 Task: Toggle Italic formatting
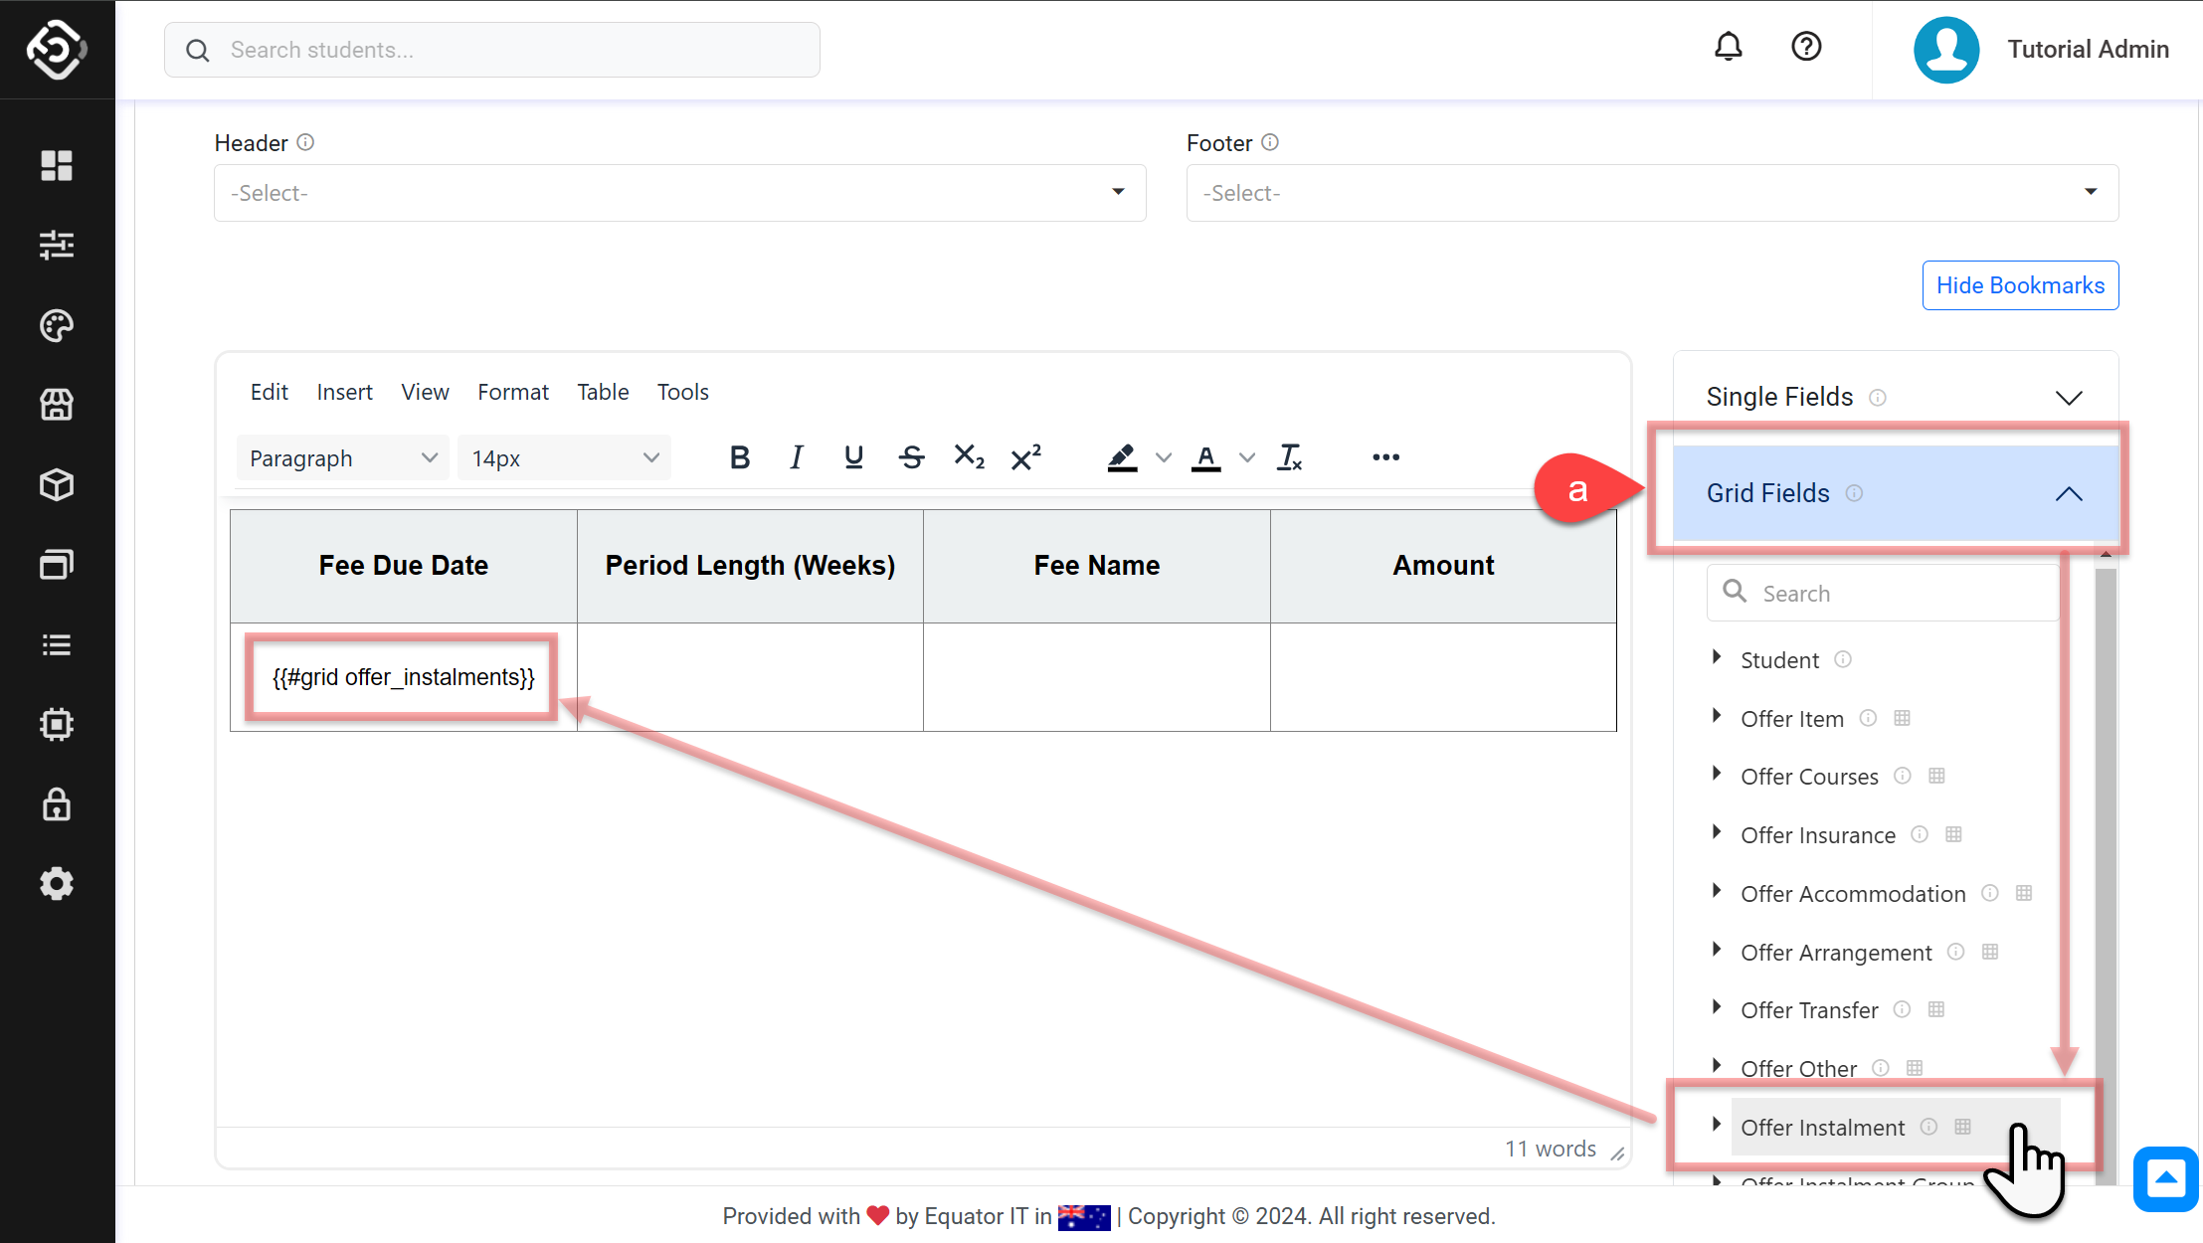(x=796, y=457)
